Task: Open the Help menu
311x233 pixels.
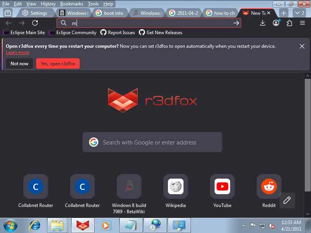Action: [108, 4]
